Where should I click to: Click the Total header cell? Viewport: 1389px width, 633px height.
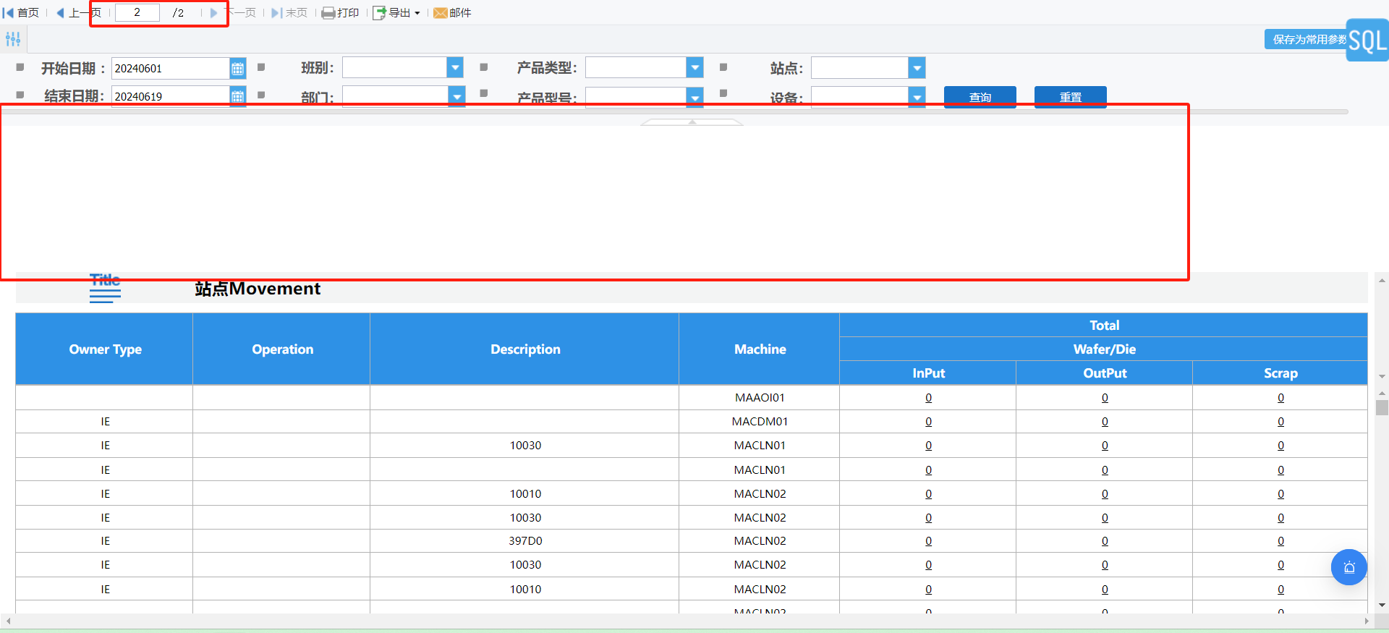(x=1104, y=326)
